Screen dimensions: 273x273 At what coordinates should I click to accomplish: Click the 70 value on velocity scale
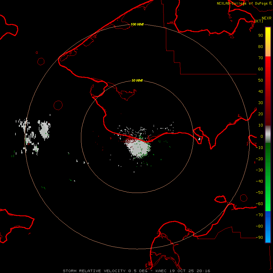tap(261, 58)
